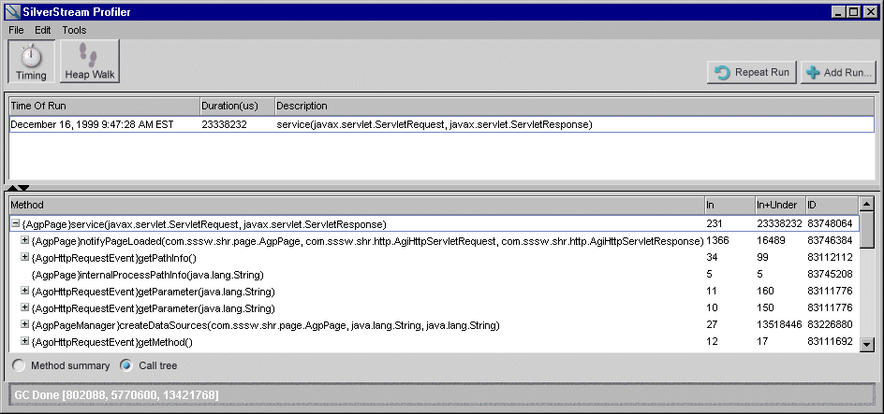Viewport: 884px width, 414px height.
Task: Click the In+Under value 150
Action: 765,308
